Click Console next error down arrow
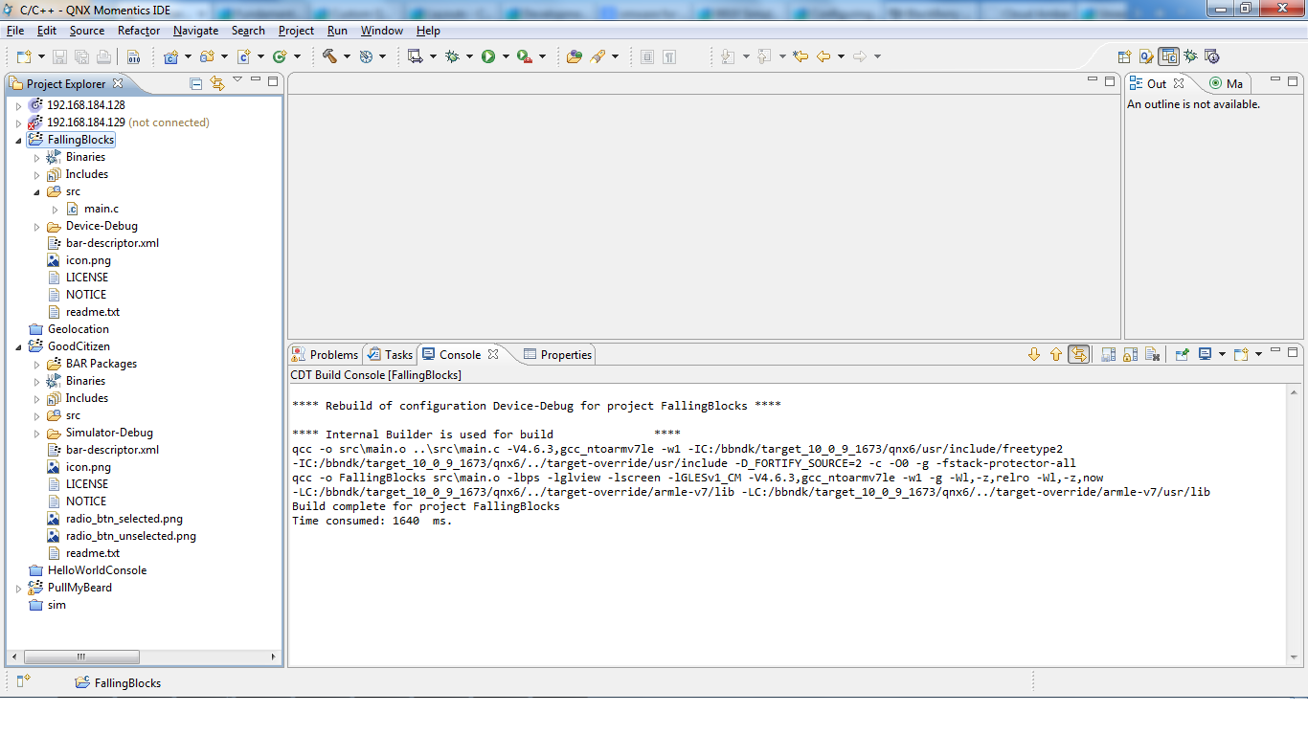Image resolution: width=1308 pixels, height=735 pixels. [x=1034, y=354]
